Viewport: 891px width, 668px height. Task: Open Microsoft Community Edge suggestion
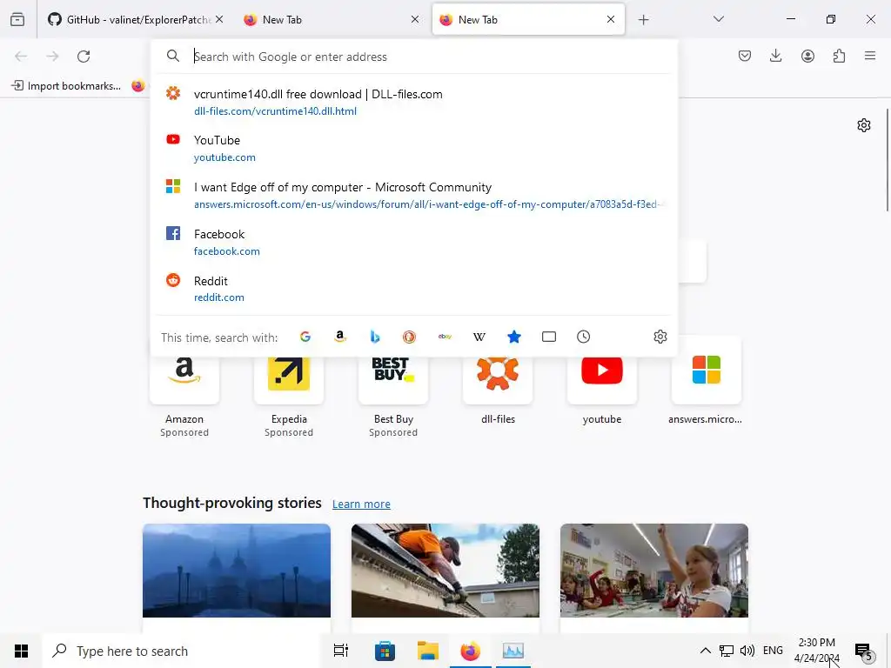click(x=415, y=196)
